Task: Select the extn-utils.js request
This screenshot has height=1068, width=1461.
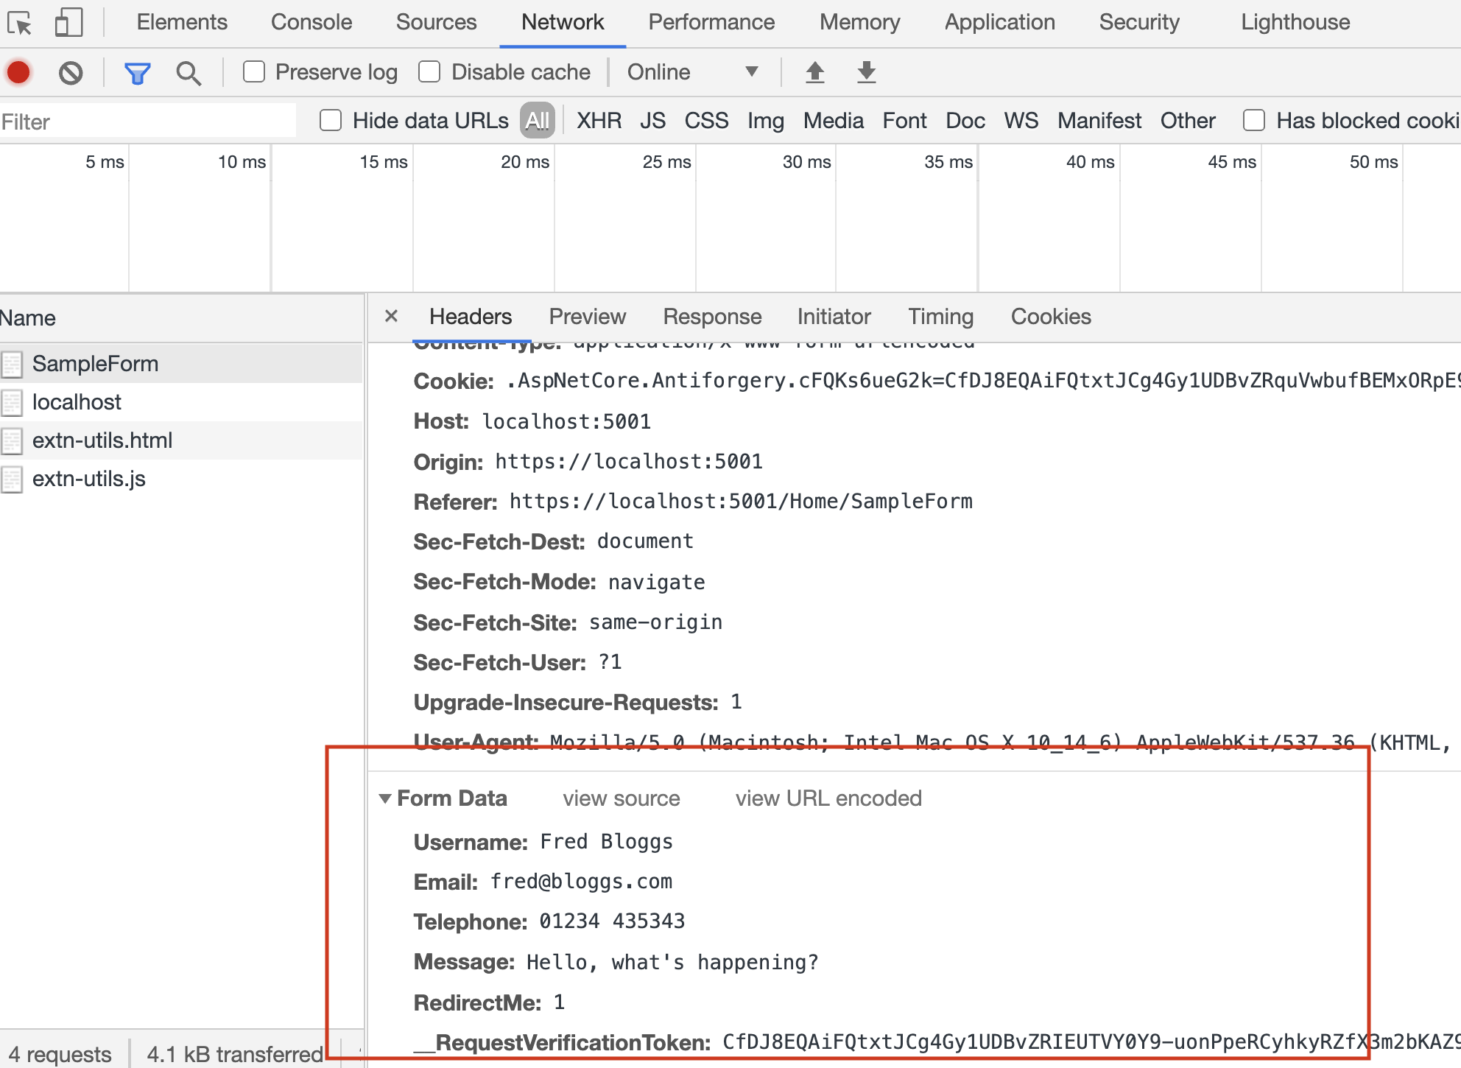Action: [88, 478]
